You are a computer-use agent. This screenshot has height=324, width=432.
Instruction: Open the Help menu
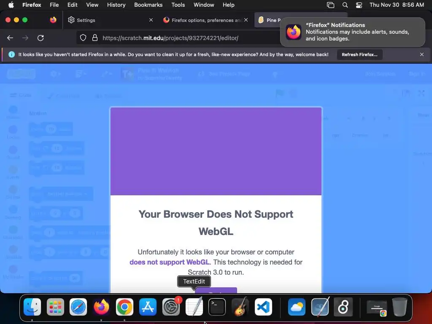[228, 5]
